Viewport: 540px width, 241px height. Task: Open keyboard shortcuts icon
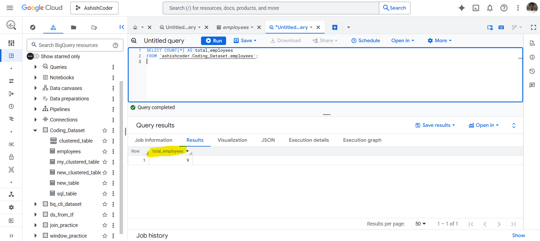pyautogui.click(x=501, y=27)
